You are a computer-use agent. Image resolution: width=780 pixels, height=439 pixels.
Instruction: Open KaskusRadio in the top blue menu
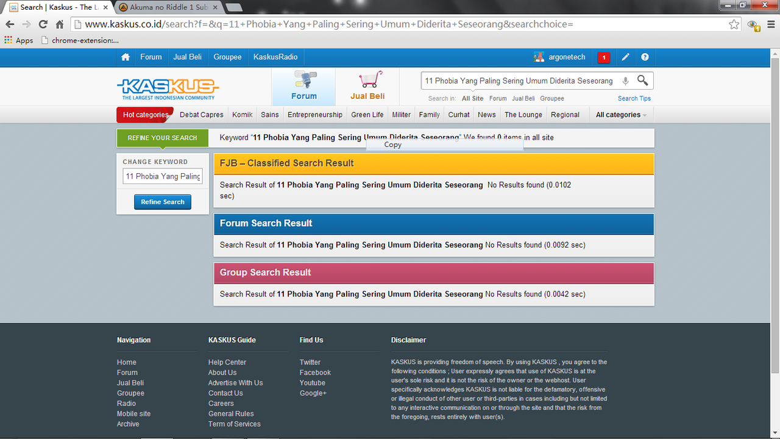(275, 57)
